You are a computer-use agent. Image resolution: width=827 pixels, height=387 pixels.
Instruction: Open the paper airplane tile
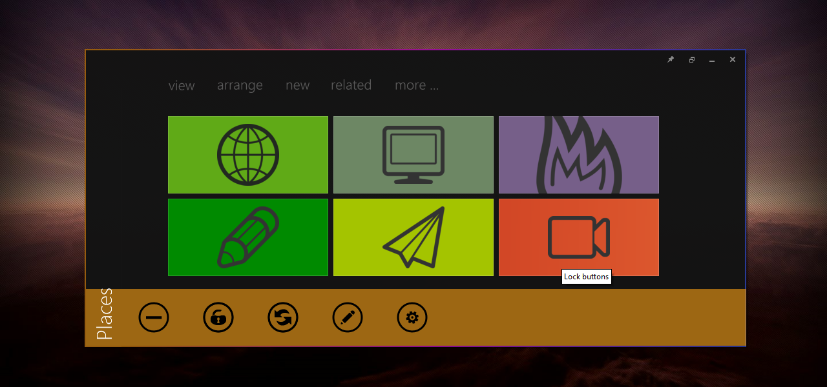(x=413, y=237)
